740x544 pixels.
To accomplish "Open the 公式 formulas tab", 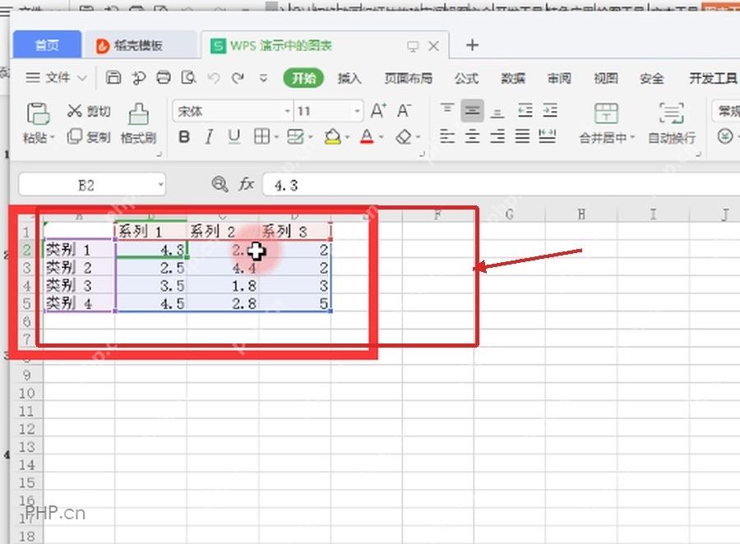I will 466,78.
